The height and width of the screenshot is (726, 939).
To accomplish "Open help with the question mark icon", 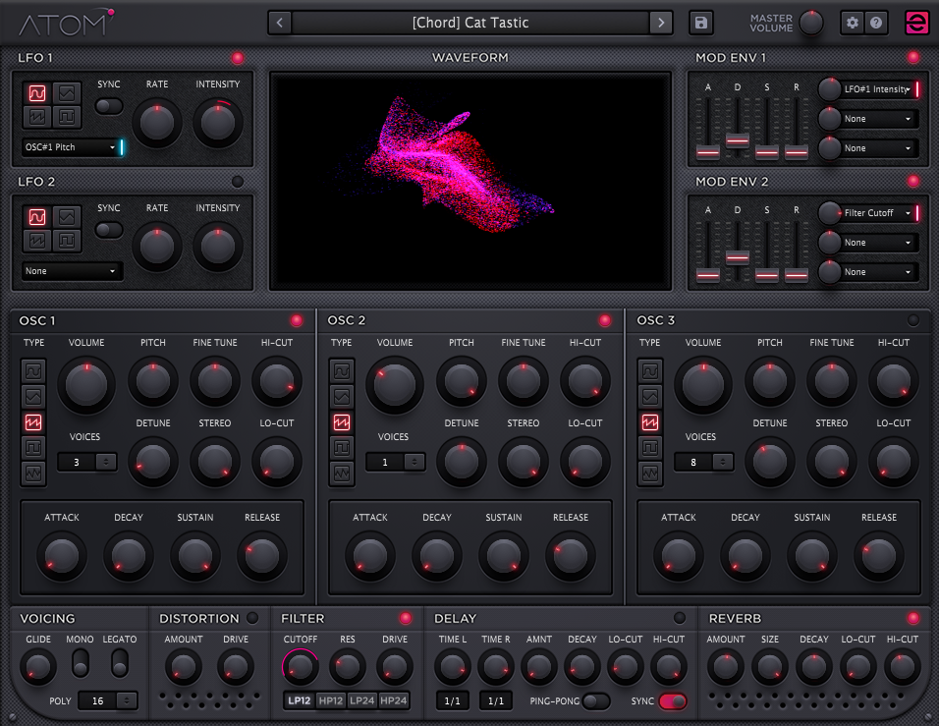I will coord(875,23).
